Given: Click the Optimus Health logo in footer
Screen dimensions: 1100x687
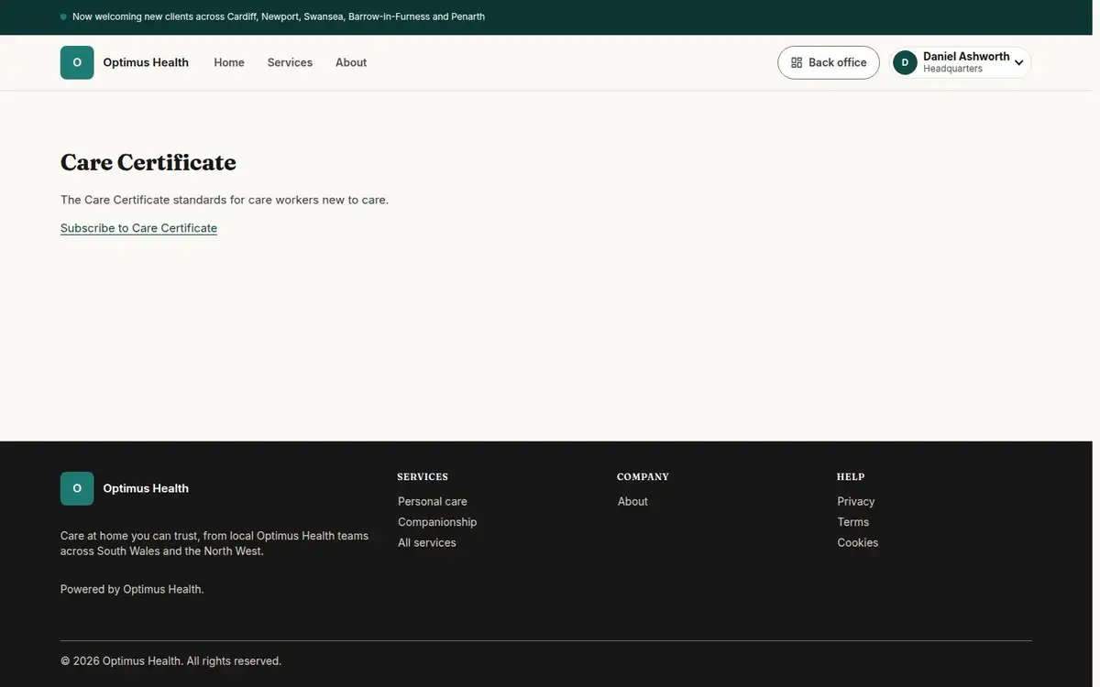Looking at the screenshot, I should point(77,488).
